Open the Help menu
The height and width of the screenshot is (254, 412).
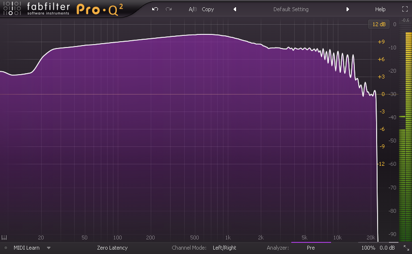[x=380, y=9]
